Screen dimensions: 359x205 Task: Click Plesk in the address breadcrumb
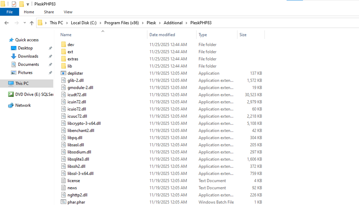pyautogui.click(x=151, y=23)
